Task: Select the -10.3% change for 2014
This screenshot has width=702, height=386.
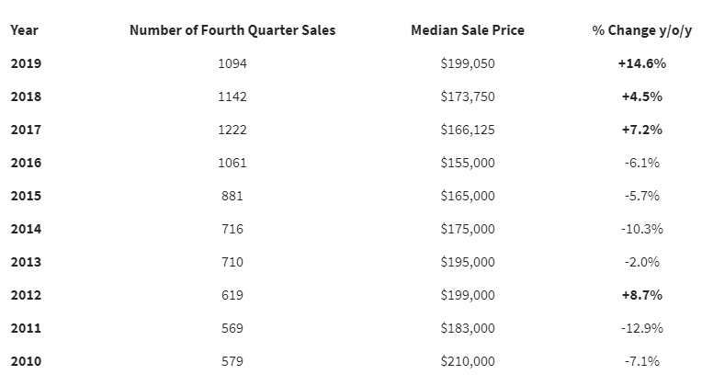Action: 641,229
